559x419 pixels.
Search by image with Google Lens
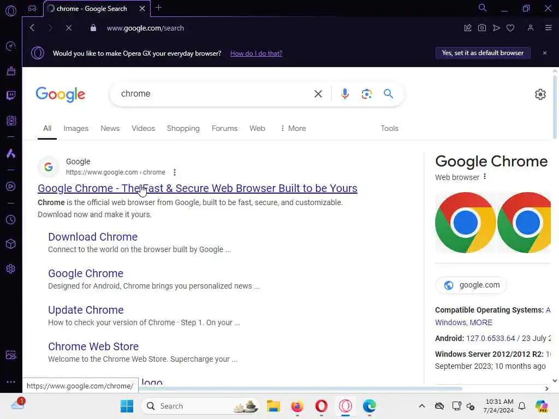(366, 94)
